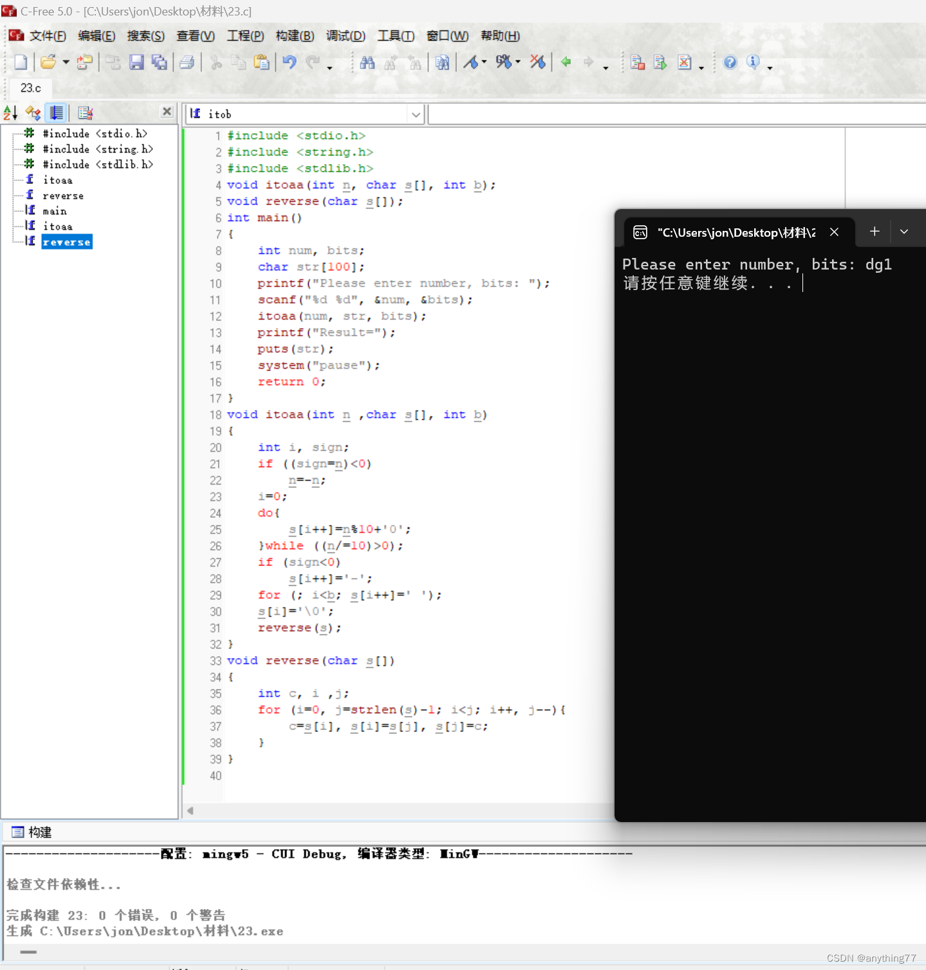Click the Find in Files icon
The height and width of the screenshot is (970, 926).
442,62
